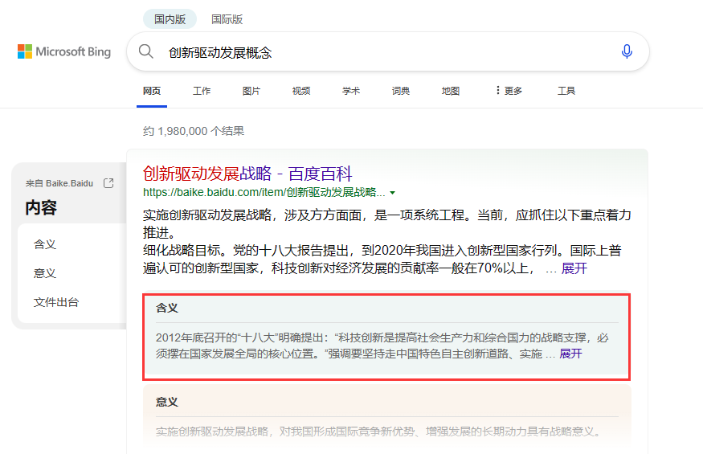
Task: Click the 内容 sidebar heading
Action: 41,207
